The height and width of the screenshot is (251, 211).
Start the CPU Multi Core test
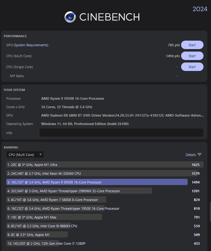click(192, 56)
